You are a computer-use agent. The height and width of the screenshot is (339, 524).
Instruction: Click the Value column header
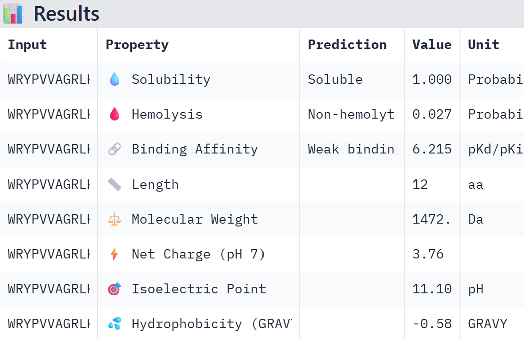click(432, 45)
